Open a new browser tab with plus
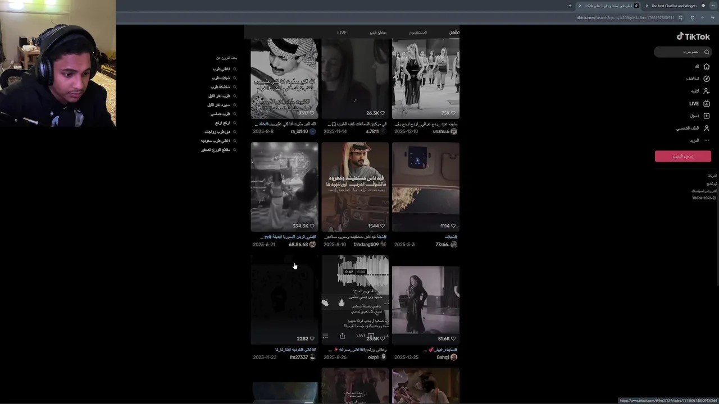Viewport: 719px width, 404px height. [x=570, y=6]
